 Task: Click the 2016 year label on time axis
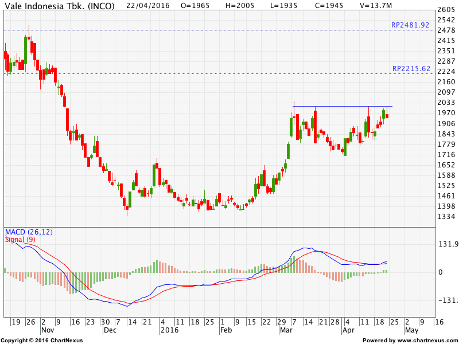click(169, 330)
